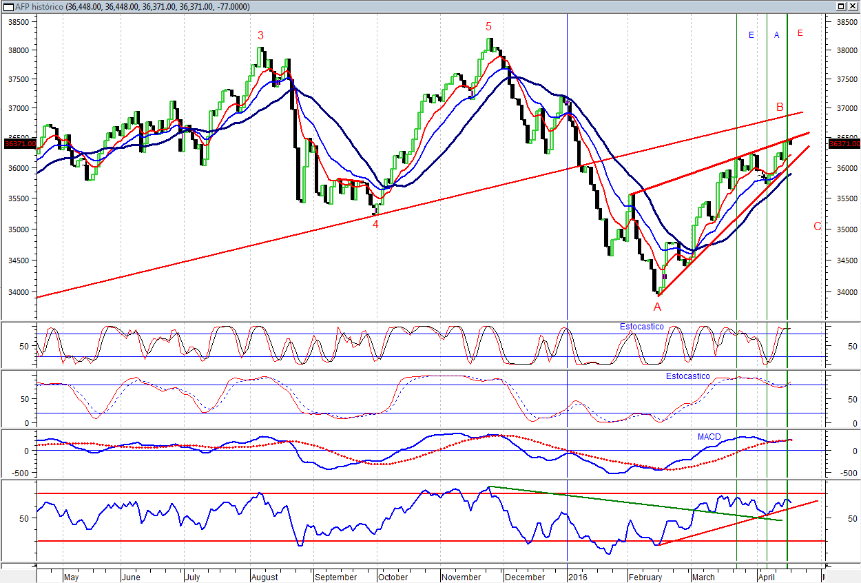Screen dimensions: 861x583
Task: Click the 38500 value on the left price axis
Action: coord(19,21)
